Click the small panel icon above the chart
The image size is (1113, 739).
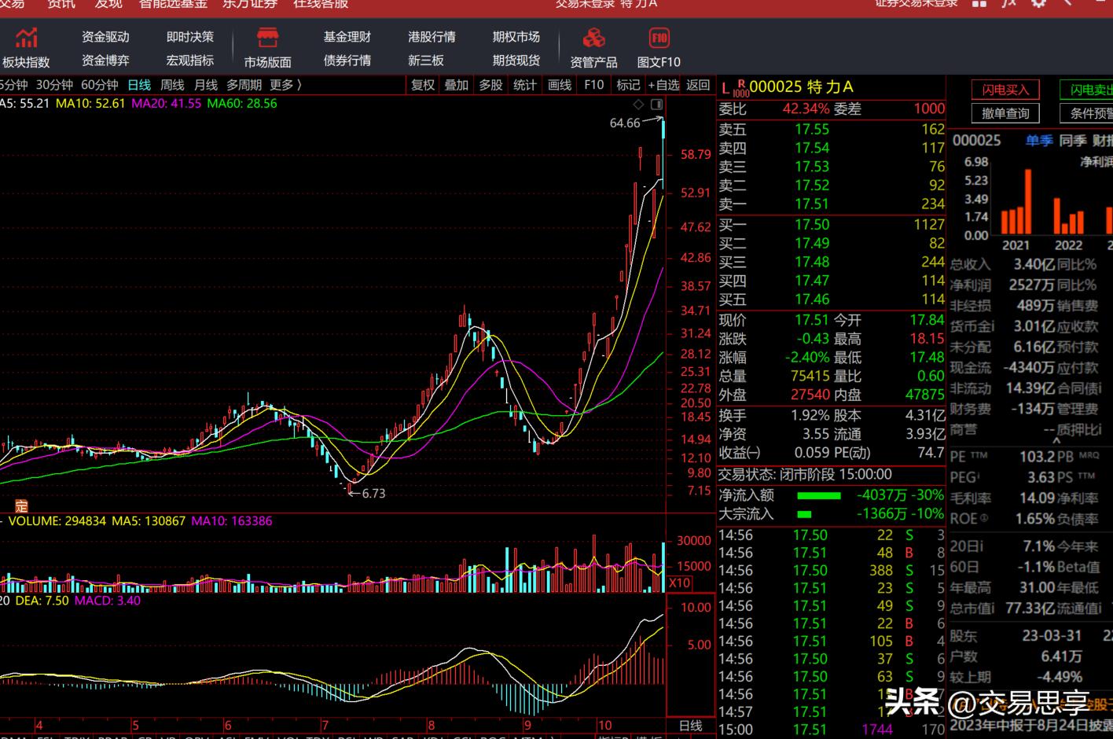[x=656, y=105]
